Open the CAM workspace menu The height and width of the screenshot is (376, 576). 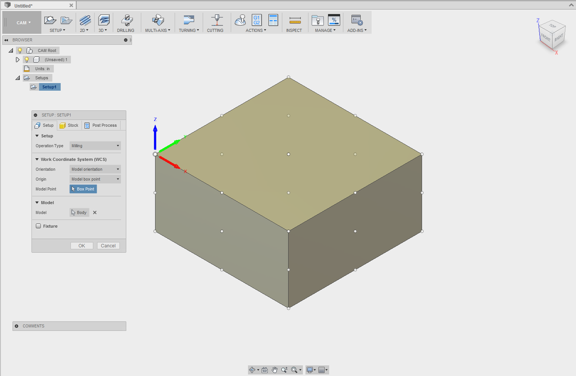click(22, 22)
